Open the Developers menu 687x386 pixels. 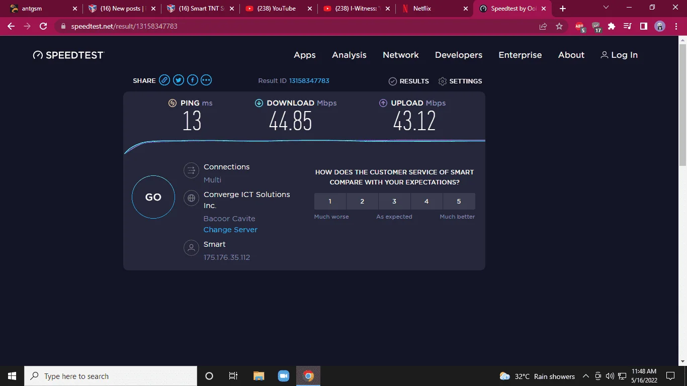click(x=459, y=55)
